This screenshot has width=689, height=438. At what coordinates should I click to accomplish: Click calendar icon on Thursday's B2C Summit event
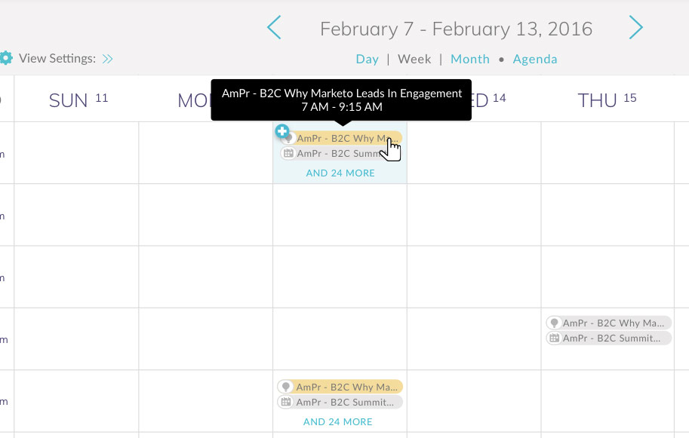(555, 338)
